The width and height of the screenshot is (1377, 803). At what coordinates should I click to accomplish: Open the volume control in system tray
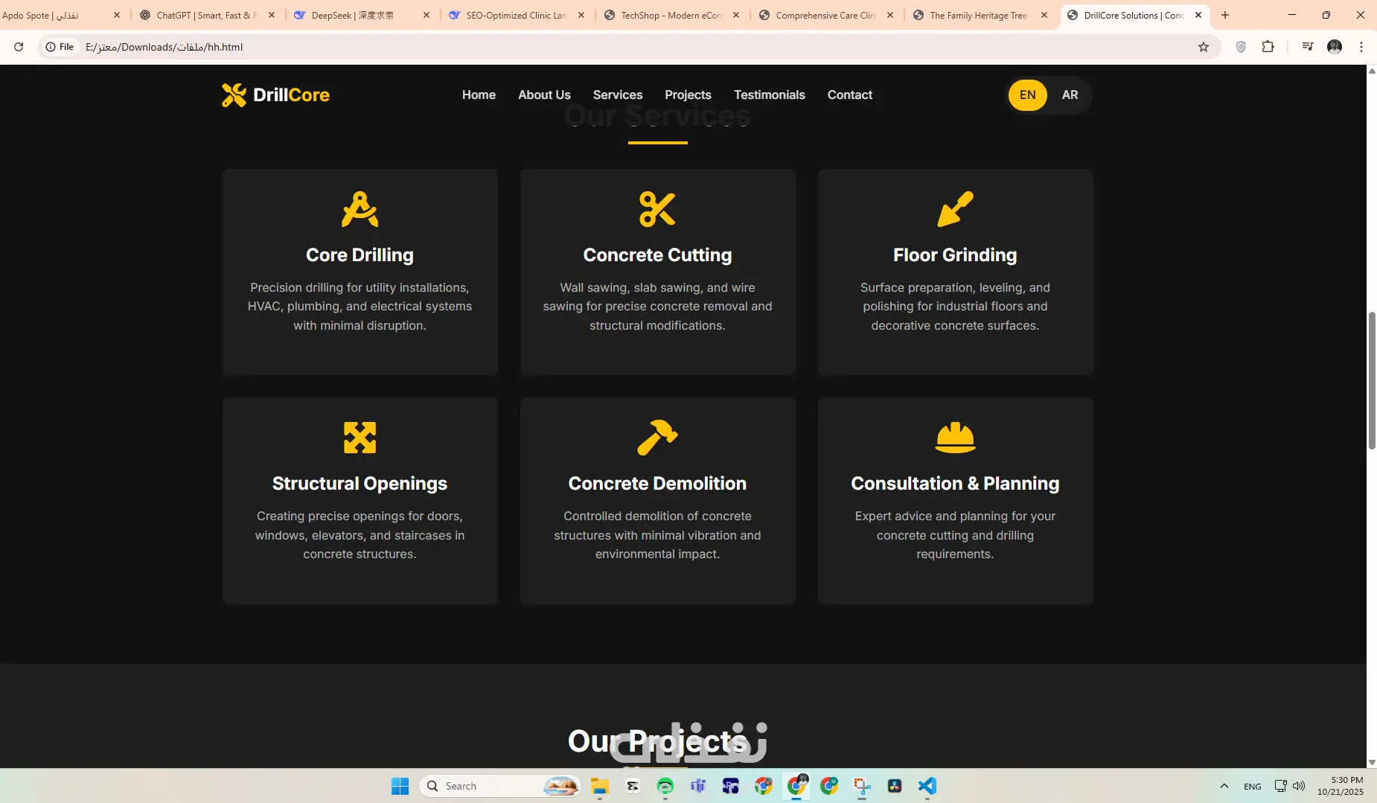(1299, 786)
